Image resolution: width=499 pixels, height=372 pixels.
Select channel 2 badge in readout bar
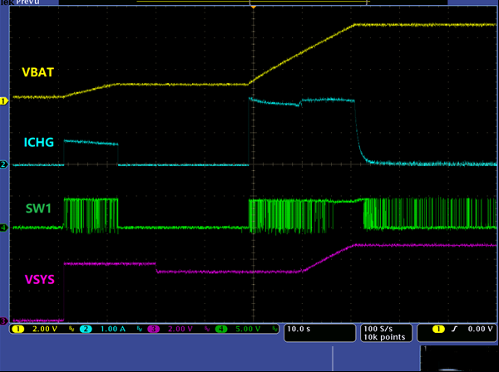(x=86, y=329)
